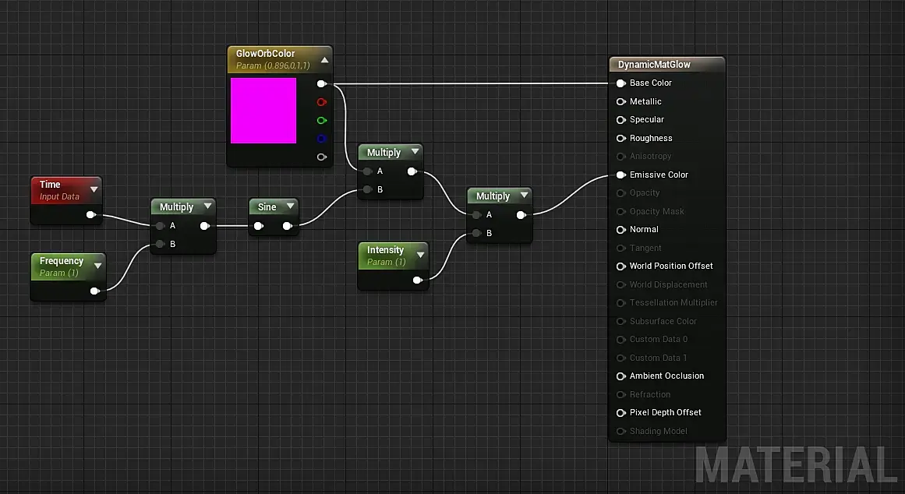Click the disabled Opacity pin

point(621,193)
